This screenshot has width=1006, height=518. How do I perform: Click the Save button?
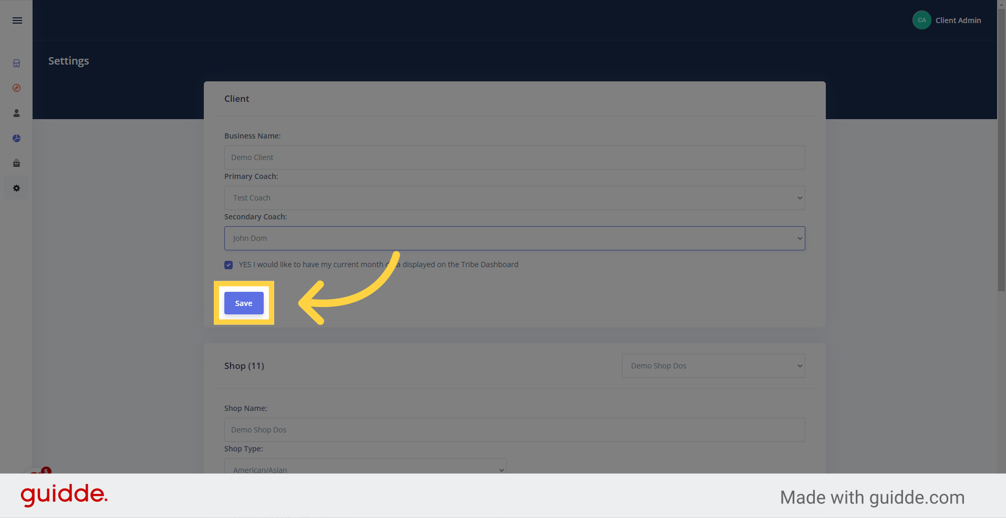pos(244,303)
